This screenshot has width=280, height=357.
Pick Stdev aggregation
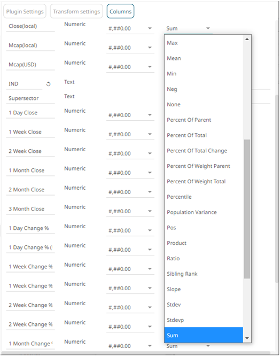click(x=204, y=305)
